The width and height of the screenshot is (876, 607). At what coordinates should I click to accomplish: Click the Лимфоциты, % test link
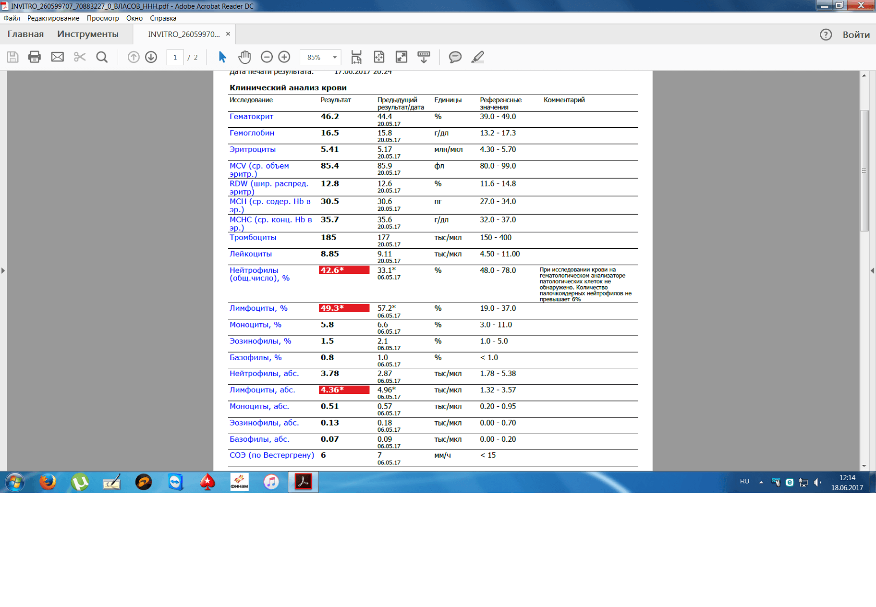click(258, 308)
